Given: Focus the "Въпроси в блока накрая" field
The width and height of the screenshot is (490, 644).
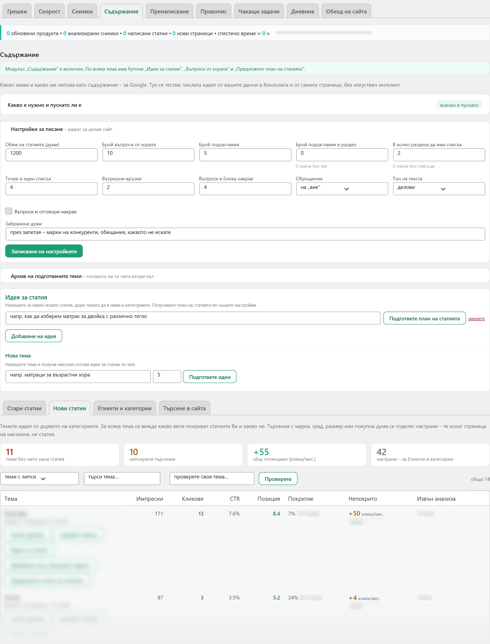Looking at the screenshot, I should pos(245,189).
